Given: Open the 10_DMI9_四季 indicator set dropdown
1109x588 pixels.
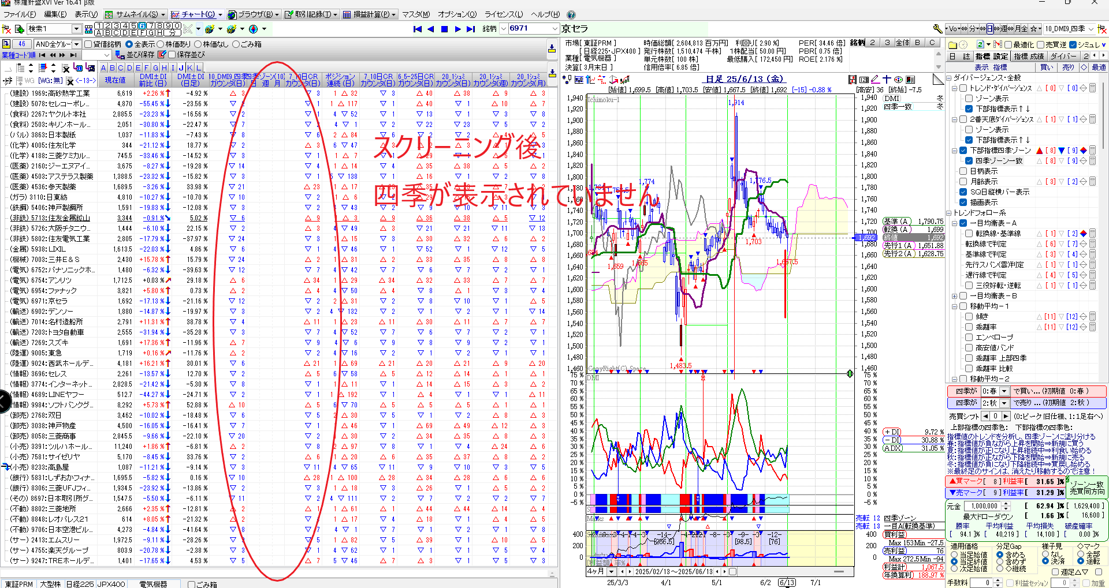Looking at the screenshot, I should (x=1091, y=28).
